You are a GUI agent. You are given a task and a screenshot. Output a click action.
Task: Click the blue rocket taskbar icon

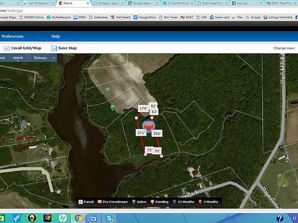17,218
